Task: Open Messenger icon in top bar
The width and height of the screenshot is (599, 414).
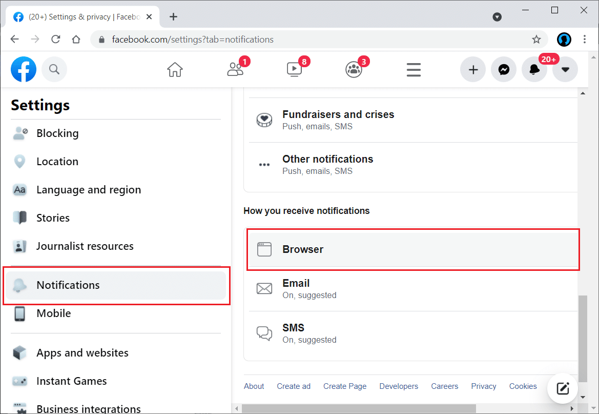Action: point(504,69)
